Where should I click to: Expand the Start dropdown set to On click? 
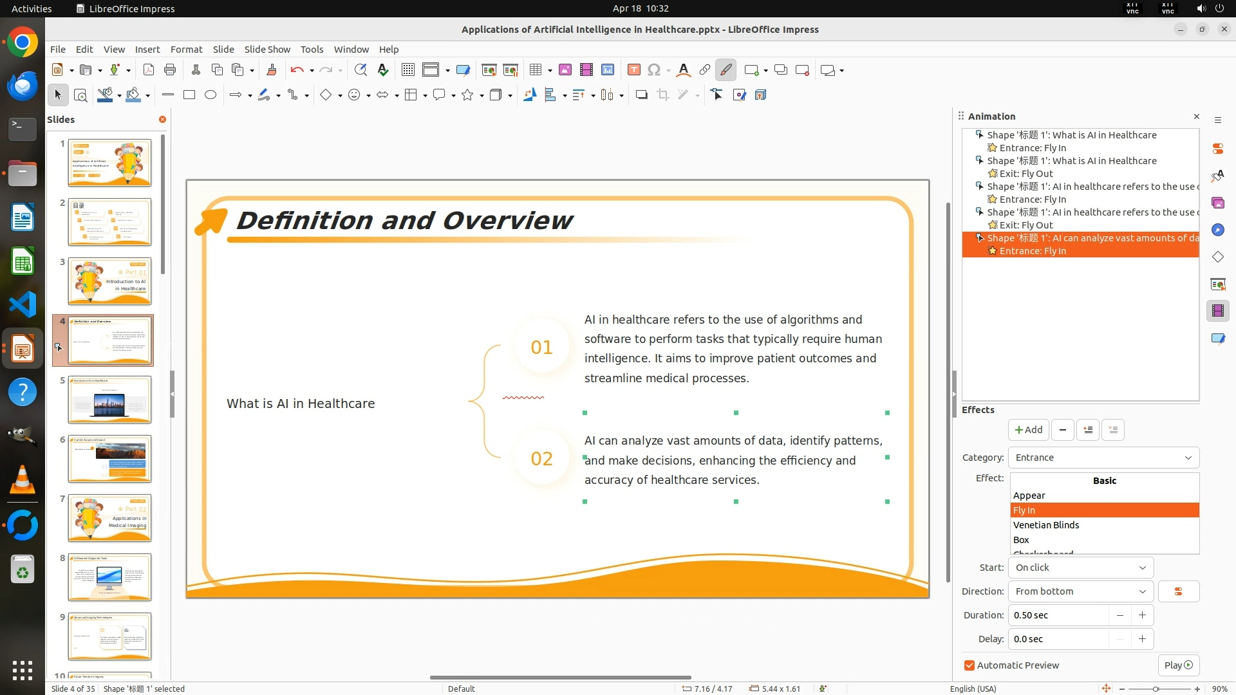[x=1080, y=568]
